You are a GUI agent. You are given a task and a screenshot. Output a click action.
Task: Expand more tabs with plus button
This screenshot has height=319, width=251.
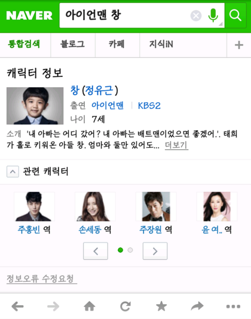239,45
